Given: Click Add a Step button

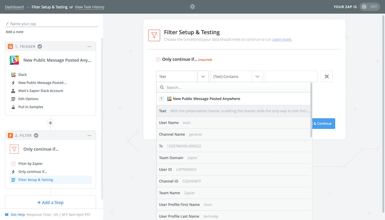Looking at the screenshot, I should point(50,202).
